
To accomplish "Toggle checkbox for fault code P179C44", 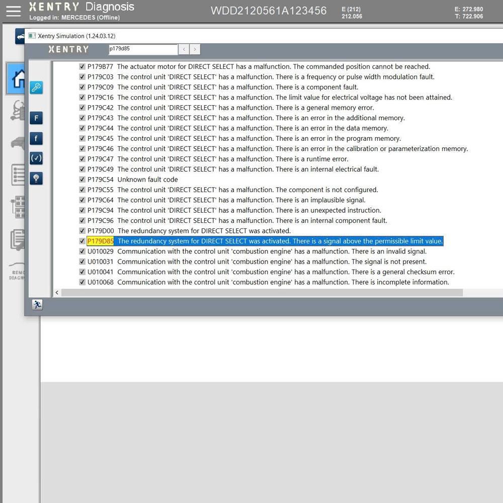I will pyautogui.click(x=82, y=128).
